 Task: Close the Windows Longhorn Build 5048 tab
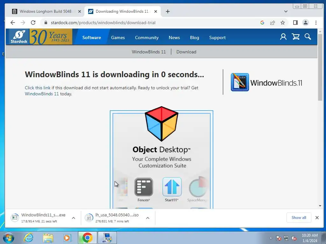pyautogui.click(x=79, y=11)
